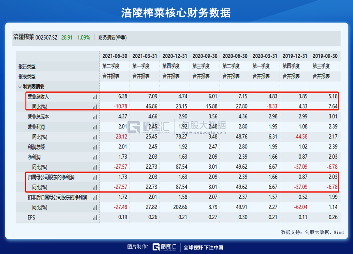Click operating profit growth value 78.27
Viewport: 353px width, 254px height.
181,136
